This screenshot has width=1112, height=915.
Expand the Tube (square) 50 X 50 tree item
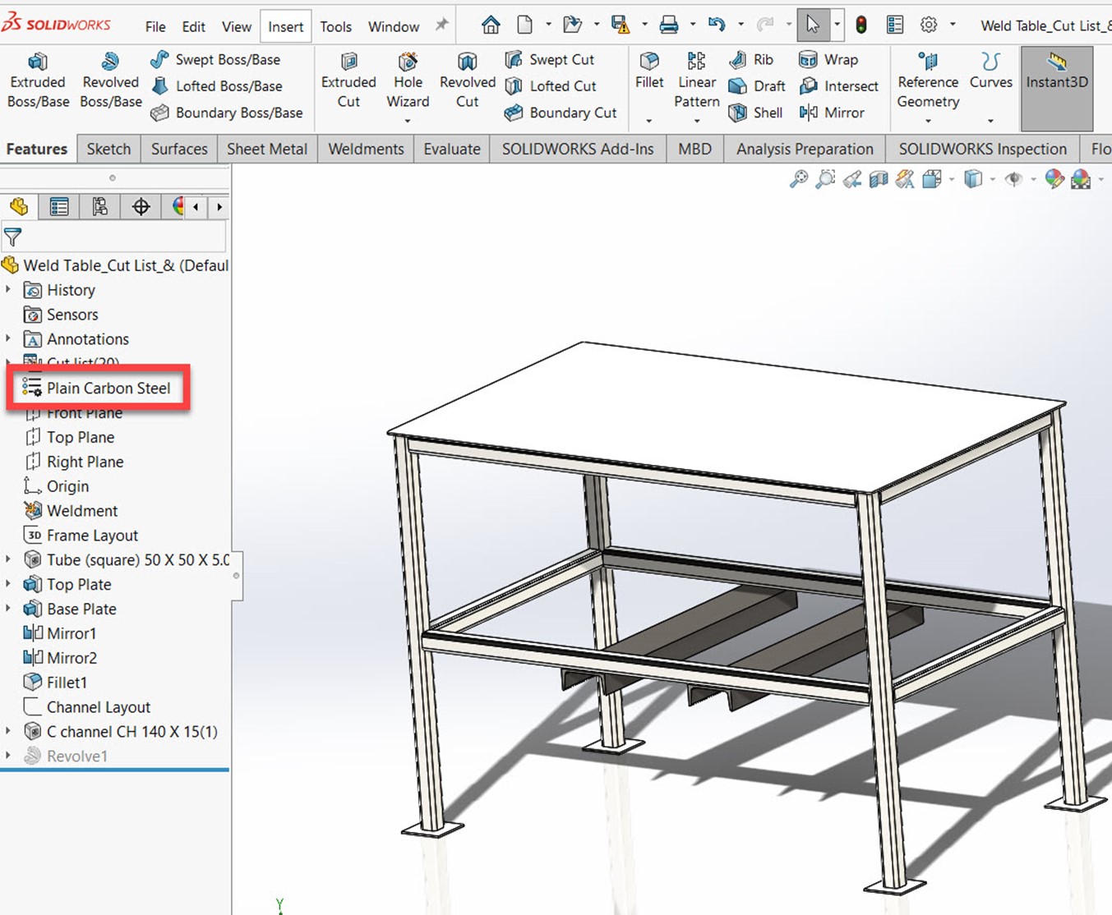coord(8,559)
